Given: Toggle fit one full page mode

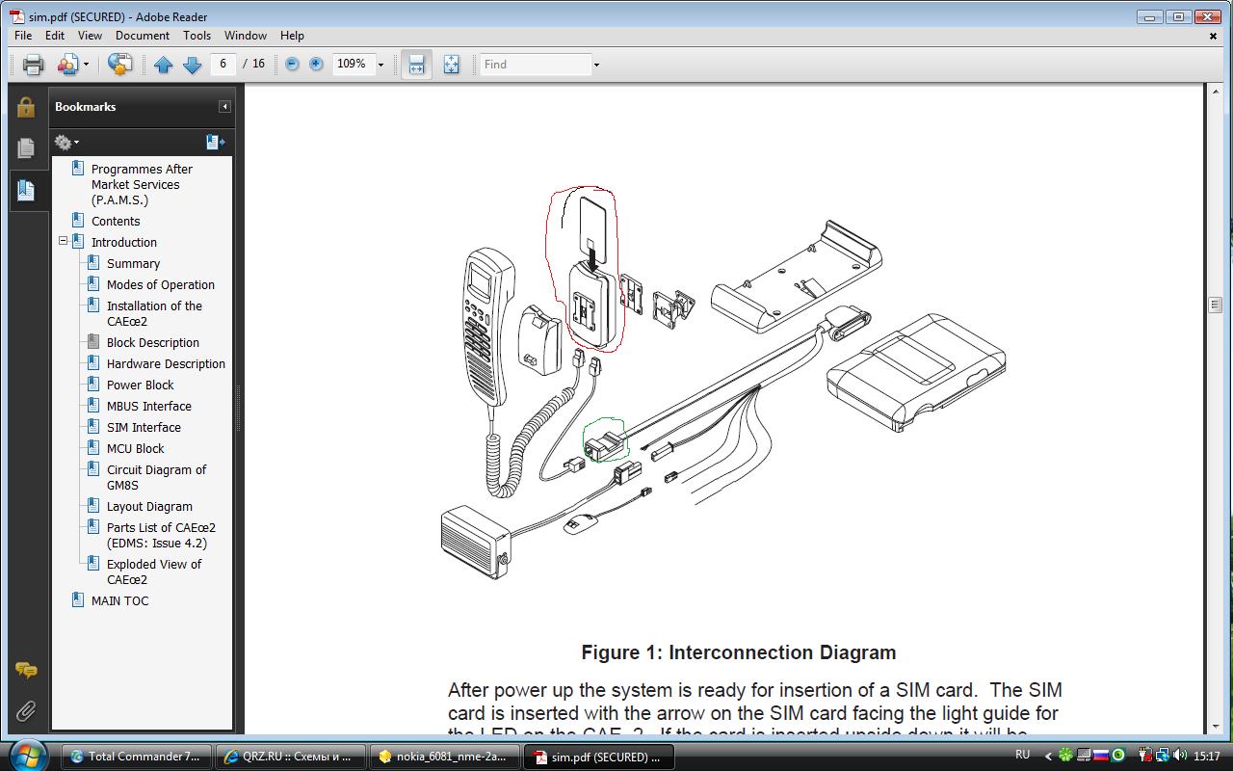Looking at the screenshot, I should (x=451, y=65).
